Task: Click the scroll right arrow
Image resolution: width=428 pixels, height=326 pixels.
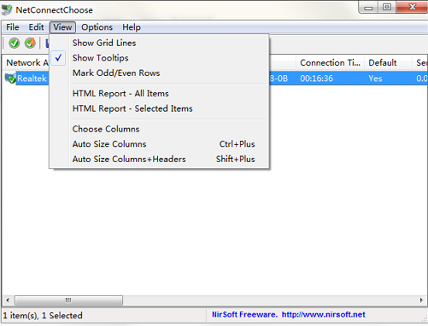Action: (421, 300)
